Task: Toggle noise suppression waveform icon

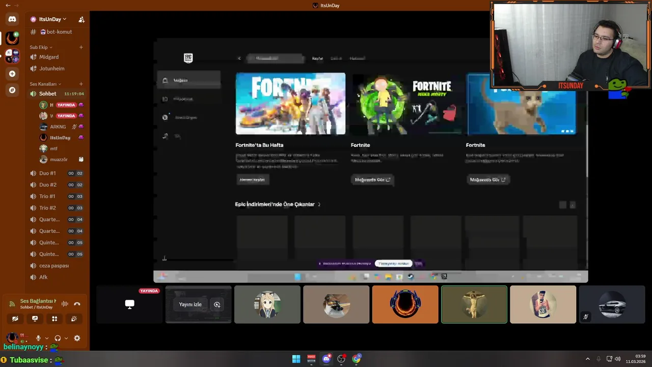Action: pos(65,304)
